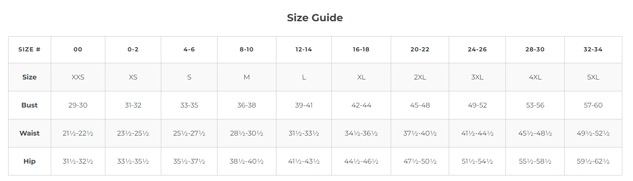
Task: Click the 00 size number column header
Action: pyautogui.click(x=78, y=49)
